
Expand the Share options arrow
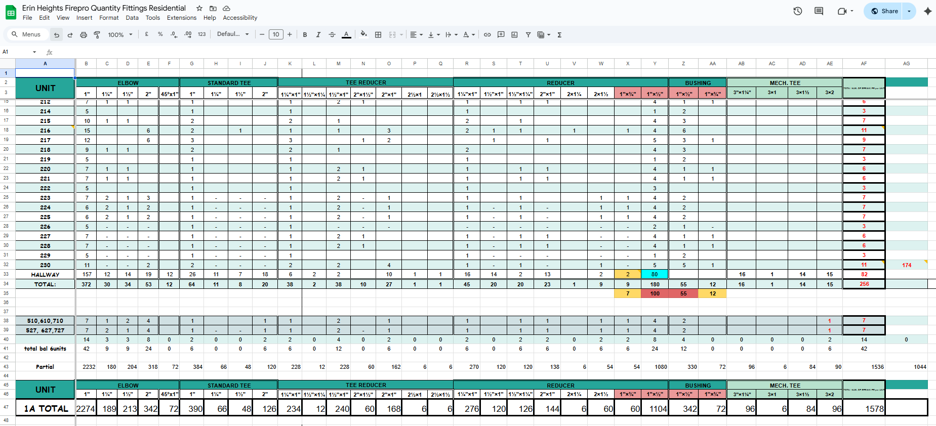[x=909, y=11]
